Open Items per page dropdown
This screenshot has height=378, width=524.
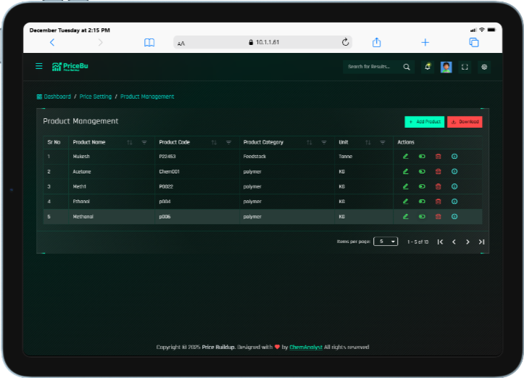click(386, 241)
